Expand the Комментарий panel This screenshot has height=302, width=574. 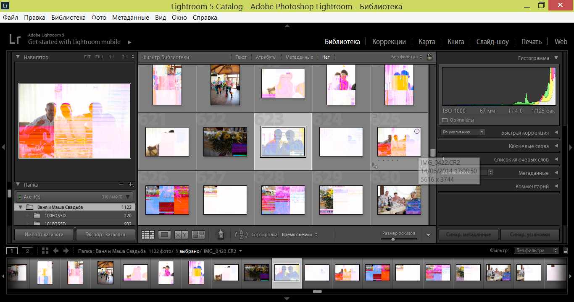tap(556, 186)
